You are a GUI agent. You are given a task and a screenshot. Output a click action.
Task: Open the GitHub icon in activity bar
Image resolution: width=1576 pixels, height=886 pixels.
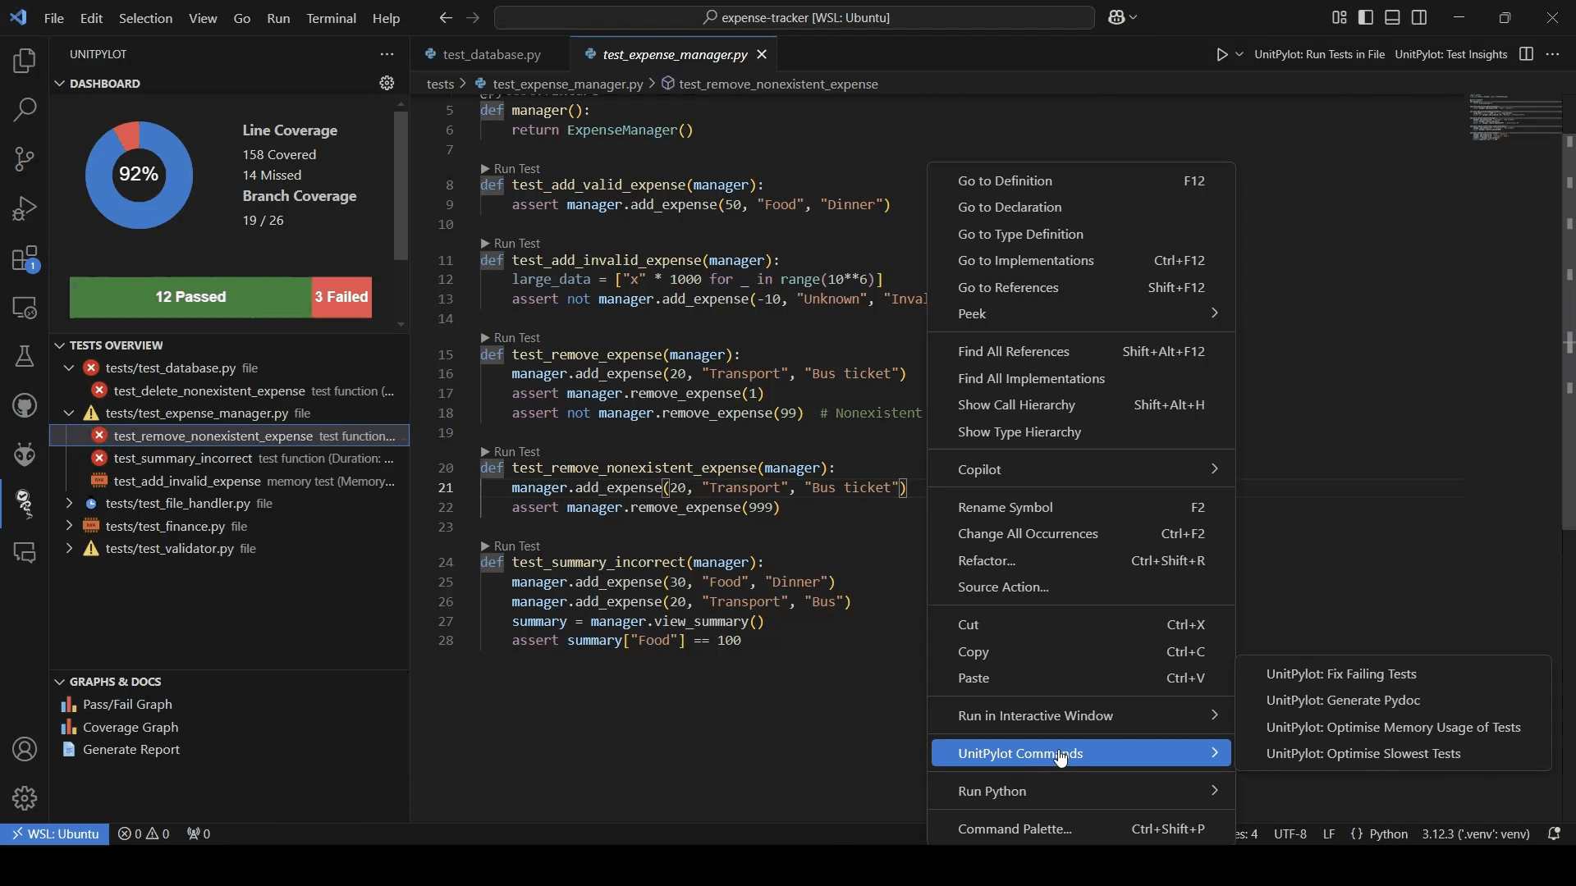tap(25, 405)
